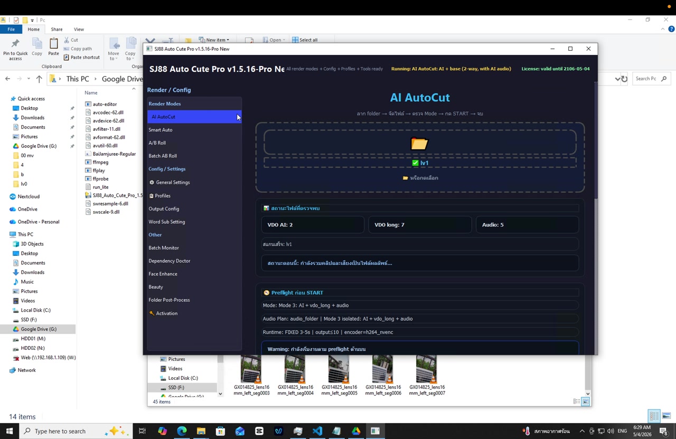Open Google Drive icon on taskbar
676x439 pixels.
[356, 431]
